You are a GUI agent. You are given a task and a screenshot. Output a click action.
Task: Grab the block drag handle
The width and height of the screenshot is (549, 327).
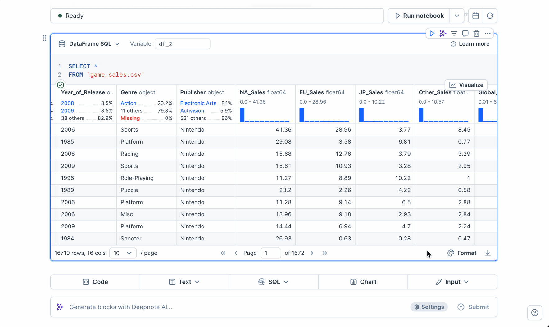45,38
